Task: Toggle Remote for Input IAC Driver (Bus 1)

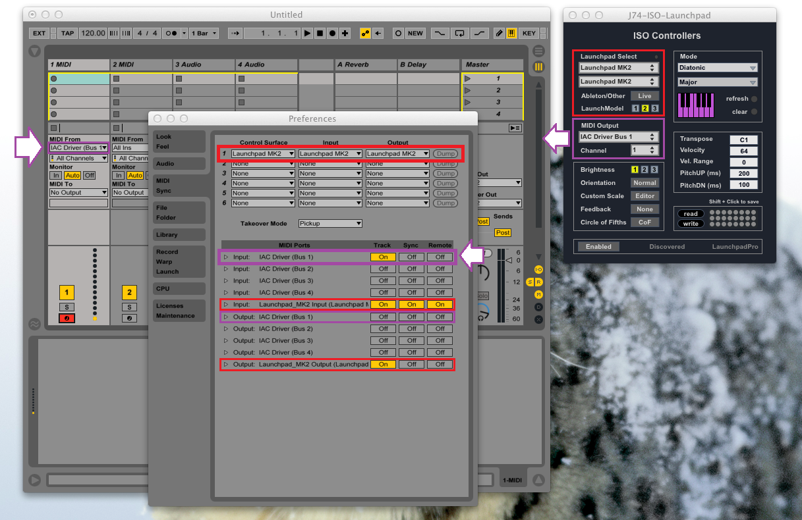Action: (440, 257)
